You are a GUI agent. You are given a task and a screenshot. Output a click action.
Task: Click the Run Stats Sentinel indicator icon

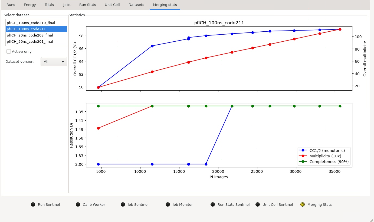click(x=213, y=204)
